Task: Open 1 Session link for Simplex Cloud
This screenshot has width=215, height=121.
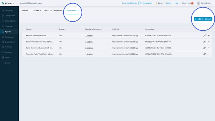Action: [89, 42]
